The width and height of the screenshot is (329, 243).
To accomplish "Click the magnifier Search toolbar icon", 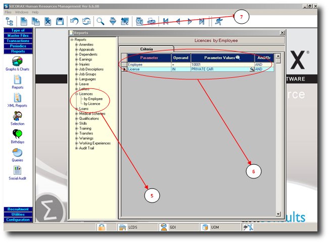I will point(101,21).
